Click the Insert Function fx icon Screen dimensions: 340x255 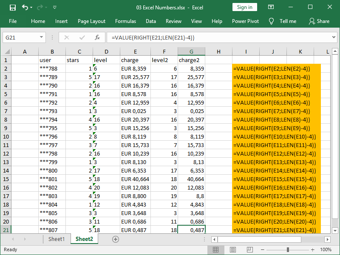coord(98,37)
